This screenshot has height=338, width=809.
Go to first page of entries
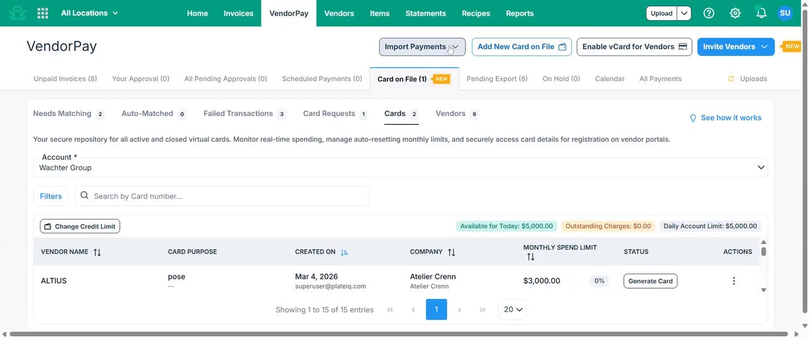(x=390, y=310)
